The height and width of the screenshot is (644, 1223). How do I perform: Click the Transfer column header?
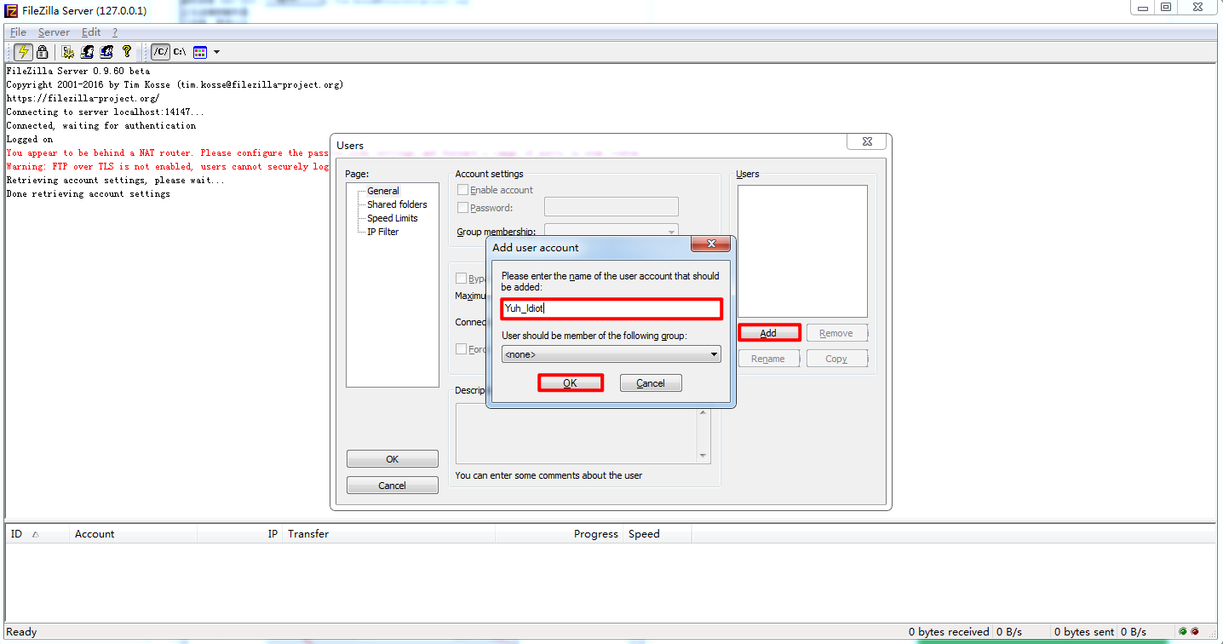(388, 534)
